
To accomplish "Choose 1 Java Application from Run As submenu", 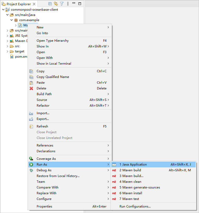I will pyautogui.click(x=133, y=165).
